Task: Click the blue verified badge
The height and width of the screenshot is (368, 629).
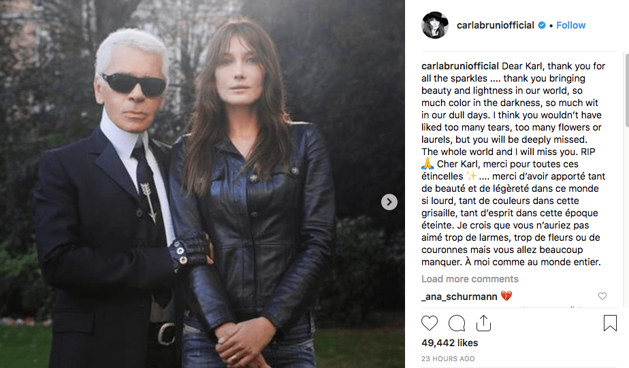Action: (542, 25)
